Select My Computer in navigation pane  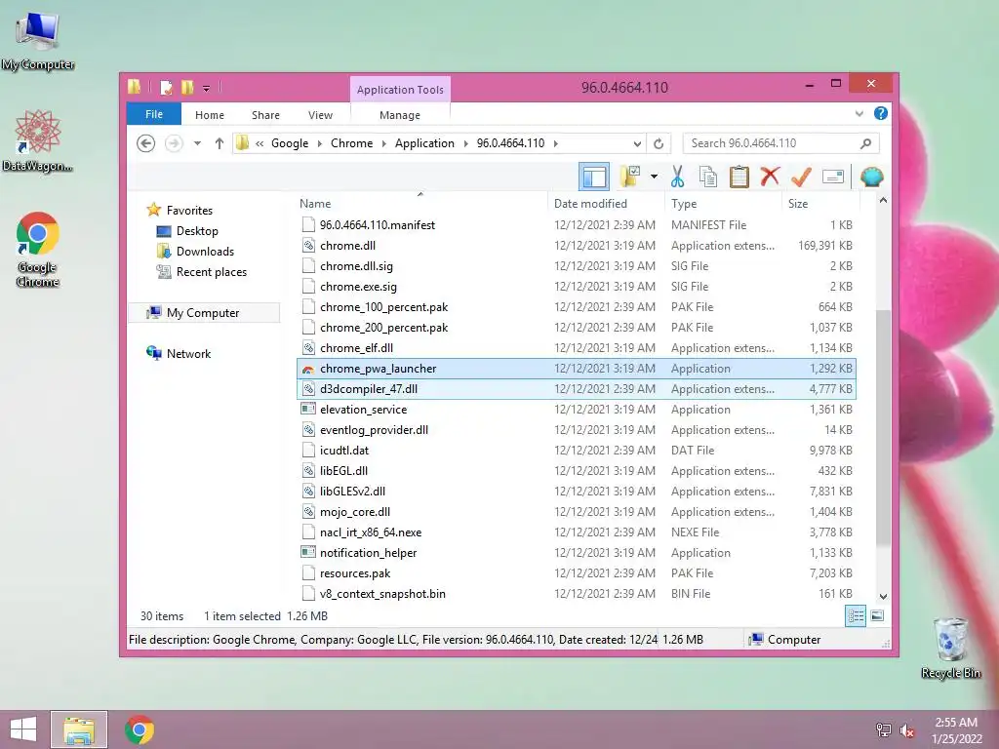[203, 313]
